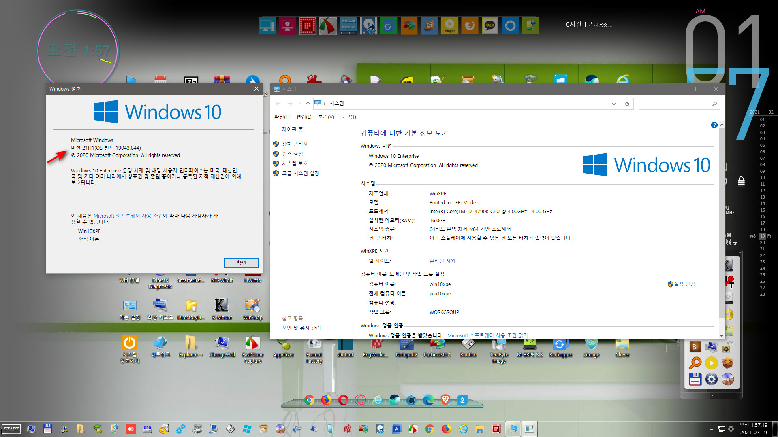The height and width of the screenshot is (437, 778).
Task: Launch Opera from the glass shelf dock
Action: [x=343, y=400]
